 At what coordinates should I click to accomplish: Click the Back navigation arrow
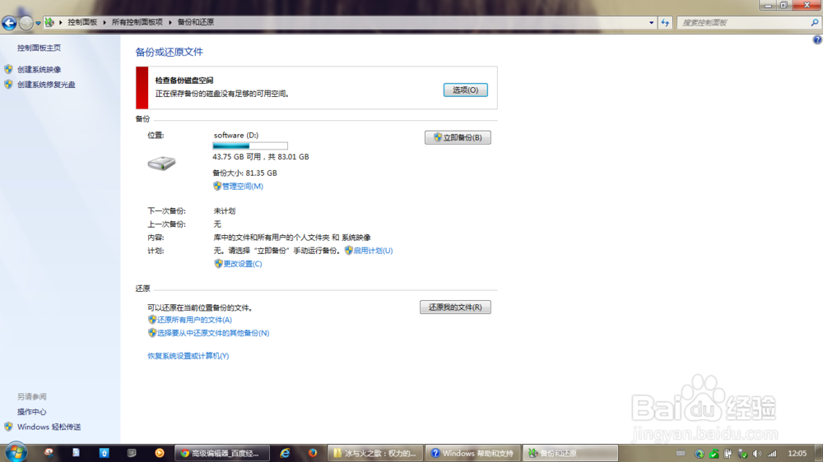(9, 22)
